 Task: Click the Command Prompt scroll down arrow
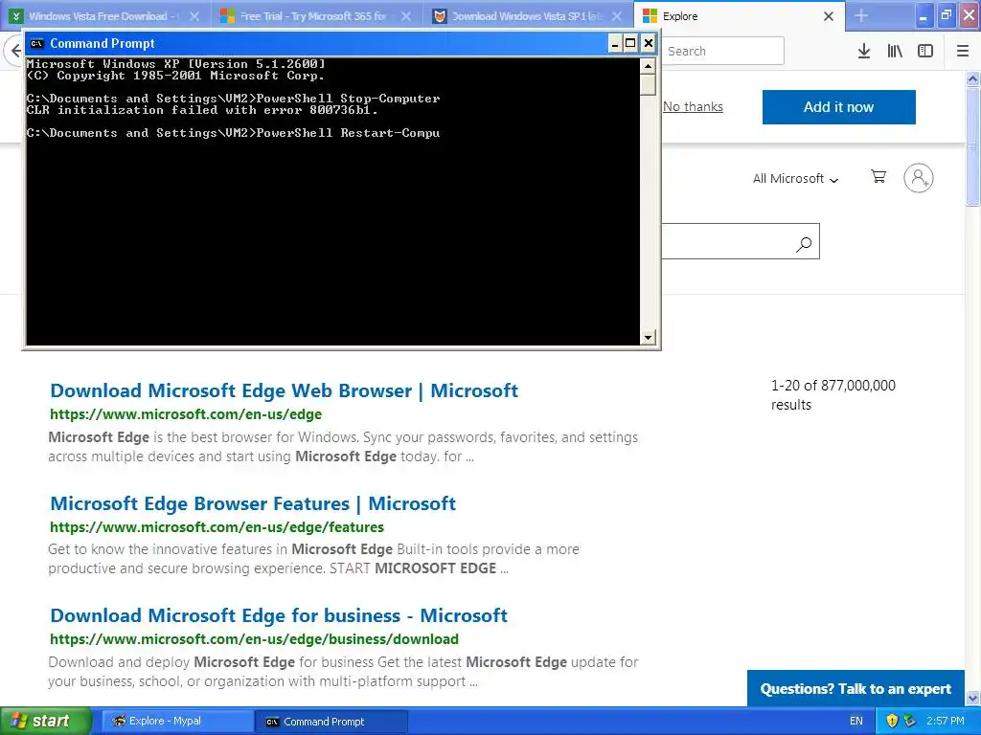coord(648,338)
